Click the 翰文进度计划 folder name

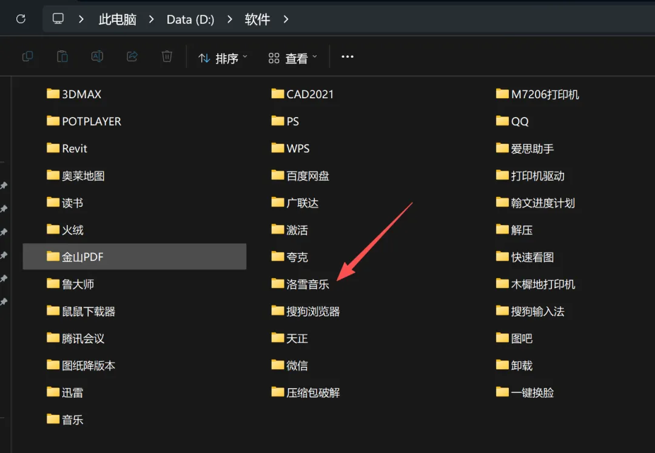pos(543,203)
